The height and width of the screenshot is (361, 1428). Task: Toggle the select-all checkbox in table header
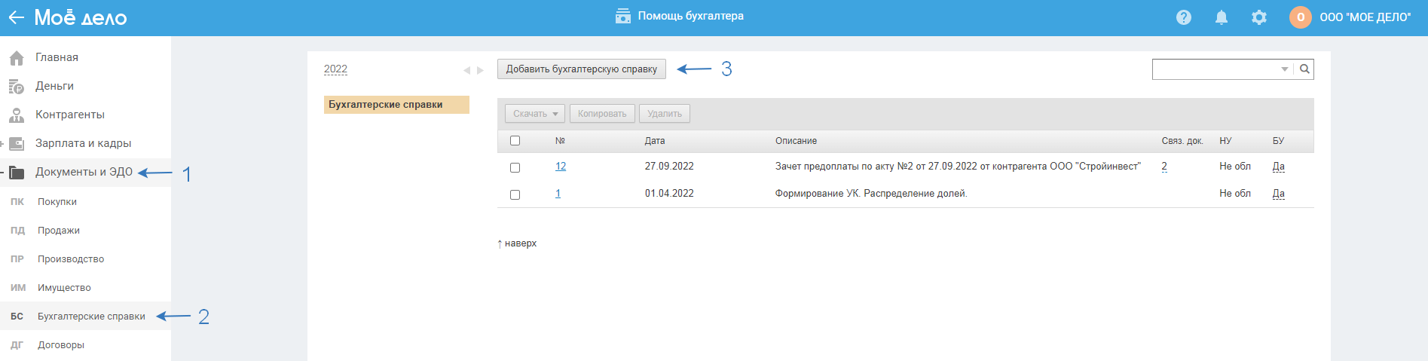tap(515, 141)
